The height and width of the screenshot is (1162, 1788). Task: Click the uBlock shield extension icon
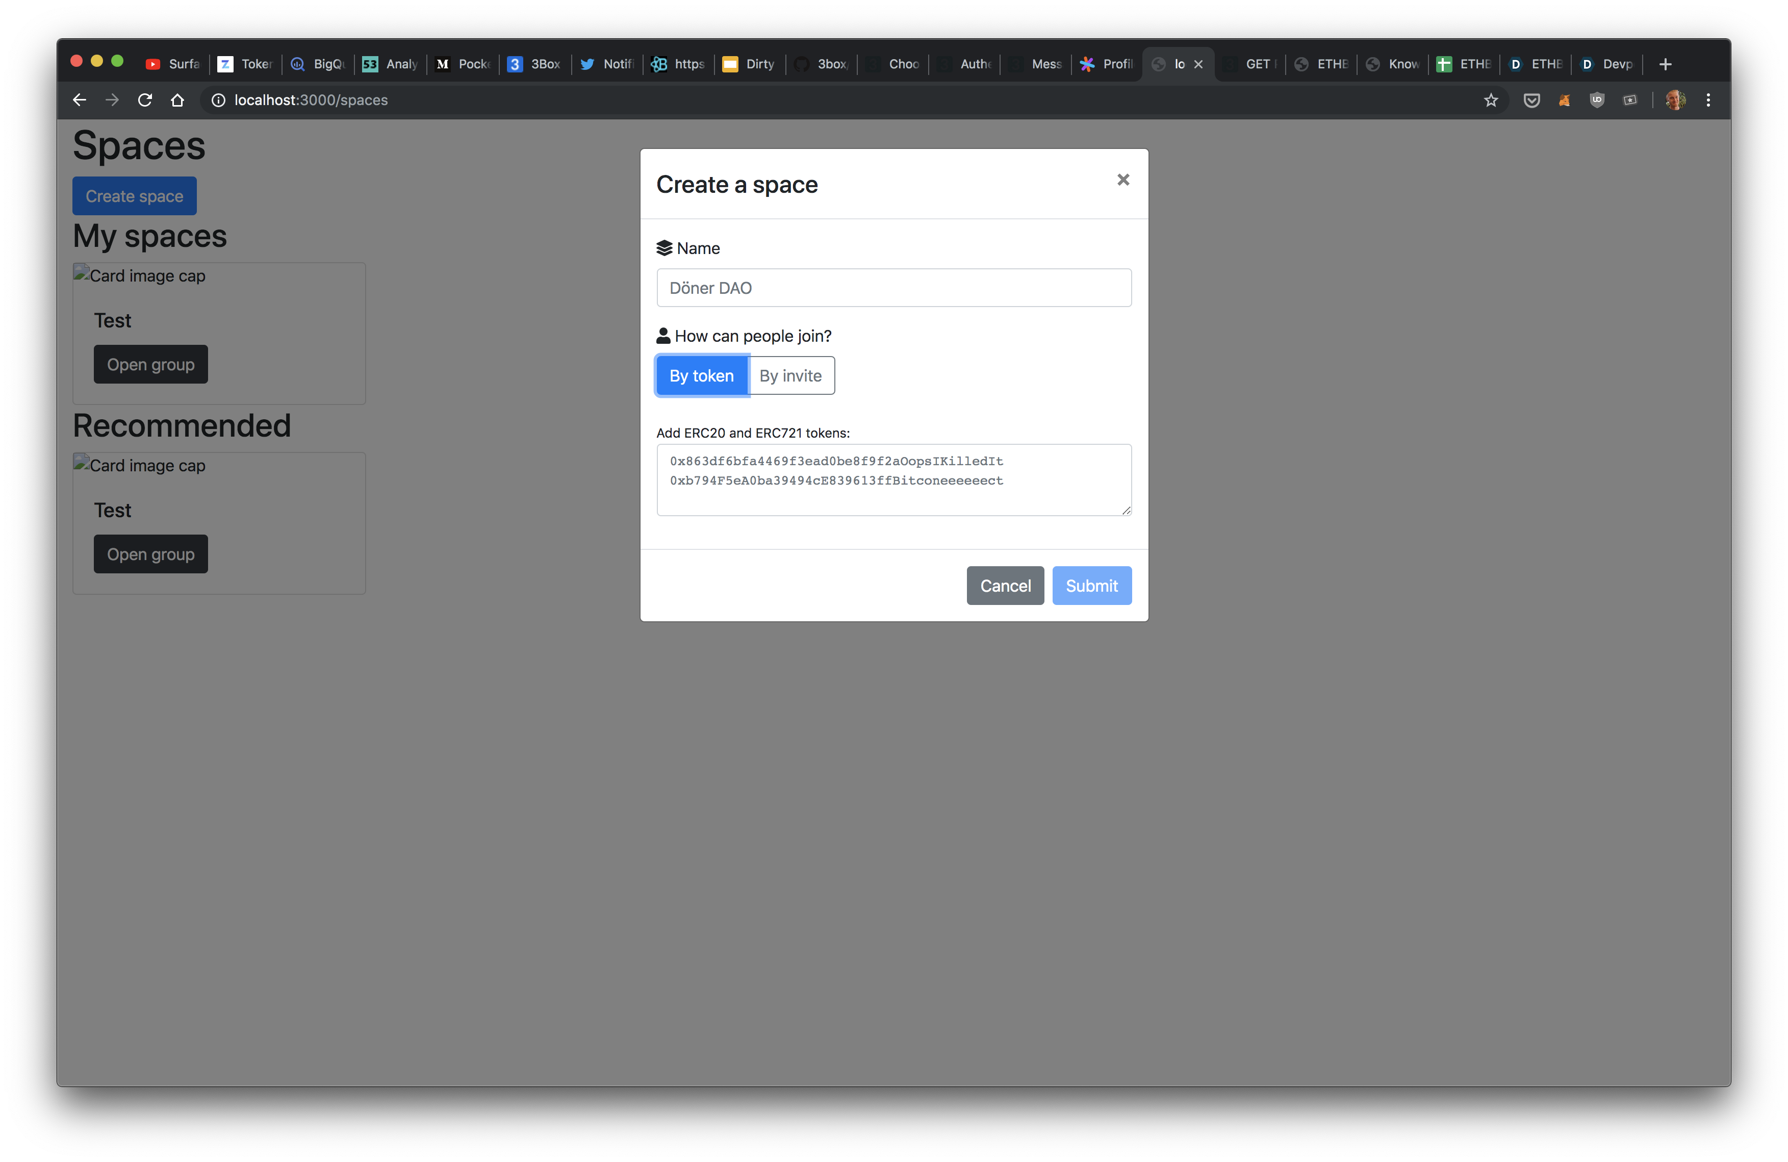(1596, 100)
